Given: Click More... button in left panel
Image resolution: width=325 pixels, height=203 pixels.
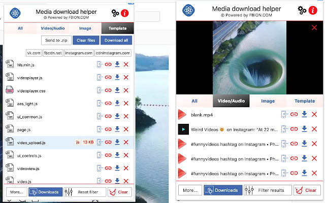Looking at the screenshot, I should 17,192.
